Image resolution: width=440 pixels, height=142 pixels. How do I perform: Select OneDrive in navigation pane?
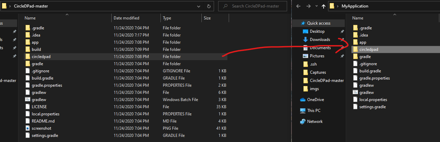pos(315,100)
